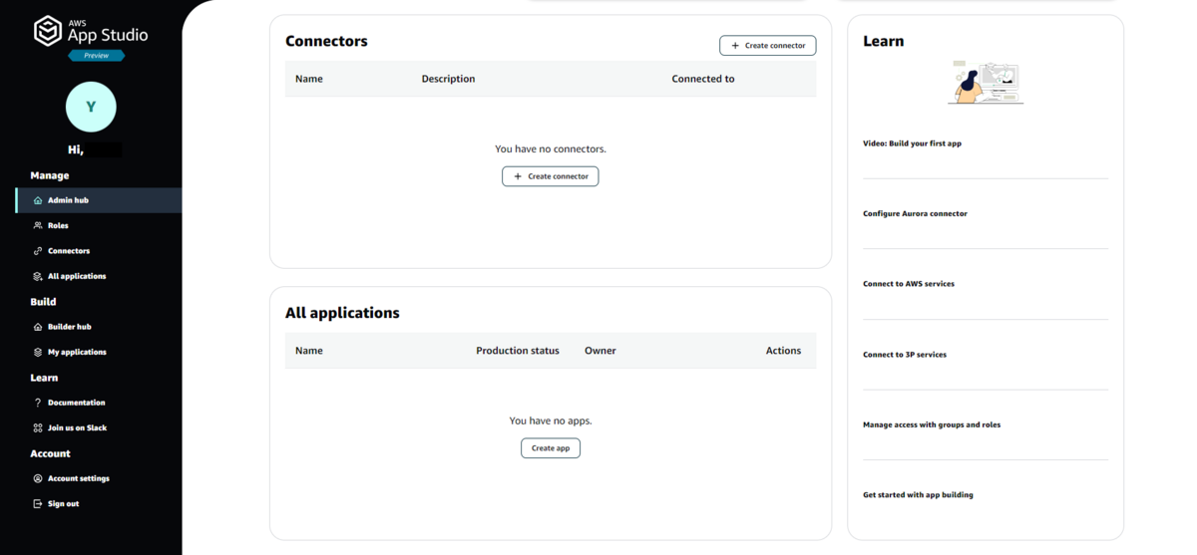
Task: Select the Y profile avatar circle
Action: tap(91, 107)
